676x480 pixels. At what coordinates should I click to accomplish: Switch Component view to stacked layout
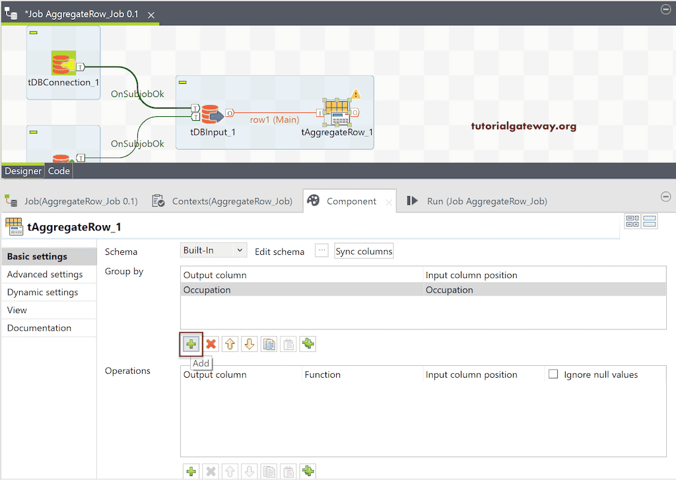click(650, 222)
